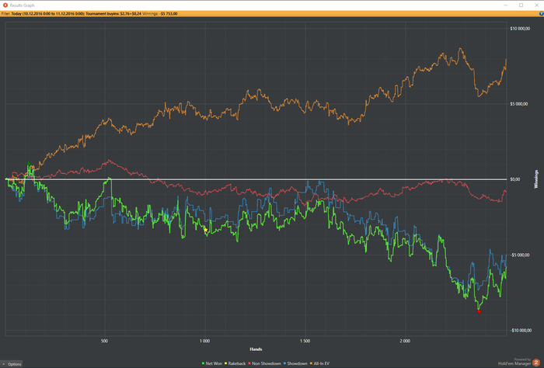Click the yellow star marker on graph

point(205,230)
